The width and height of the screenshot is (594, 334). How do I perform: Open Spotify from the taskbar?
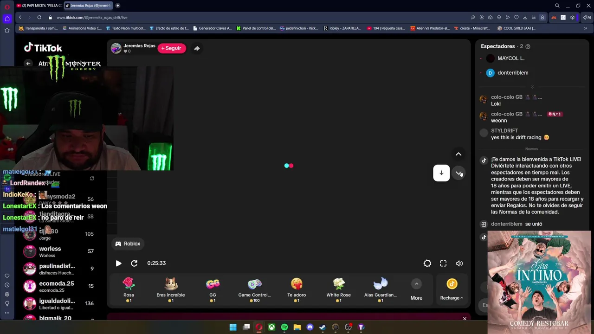[284, 327]
